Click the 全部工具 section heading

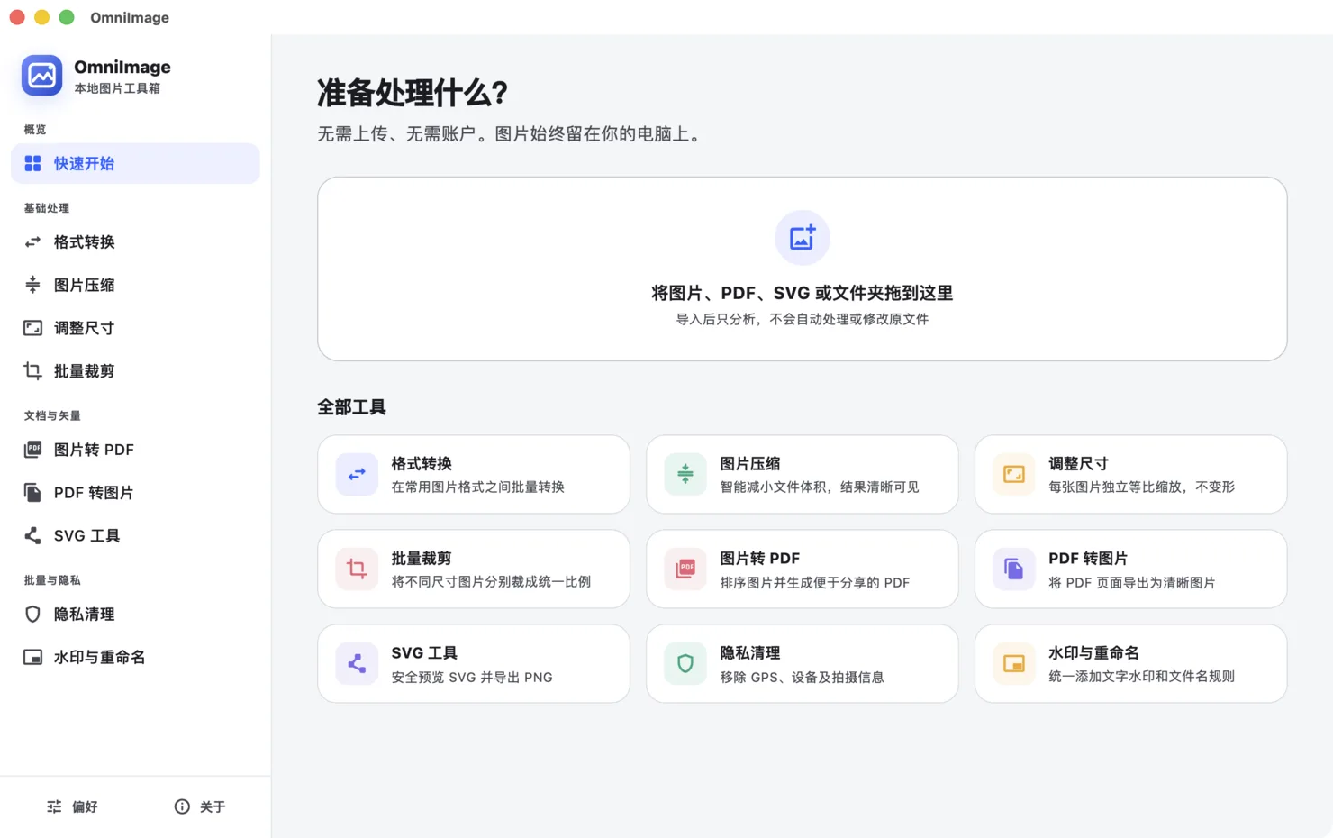tap(351, 407)
